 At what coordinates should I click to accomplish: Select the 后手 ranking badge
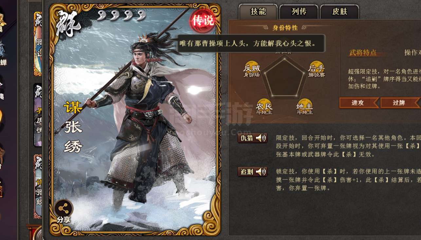click(x=317, y=69)
